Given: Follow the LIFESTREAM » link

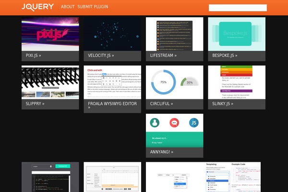Looking at the screenshot, I should [163, 56].
